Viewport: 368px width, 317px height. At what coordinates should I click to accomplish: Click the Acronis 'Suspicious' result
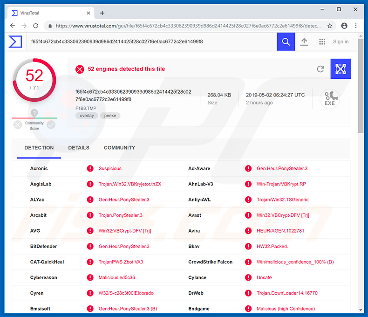tap(110, 168)
